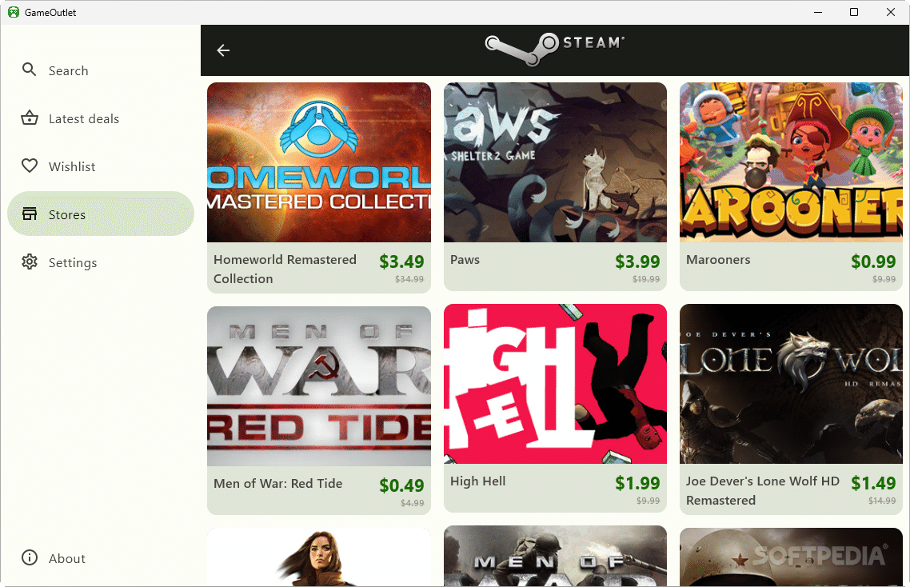
Task: Close the GameOutlet window
Action: tap(890, 12)
